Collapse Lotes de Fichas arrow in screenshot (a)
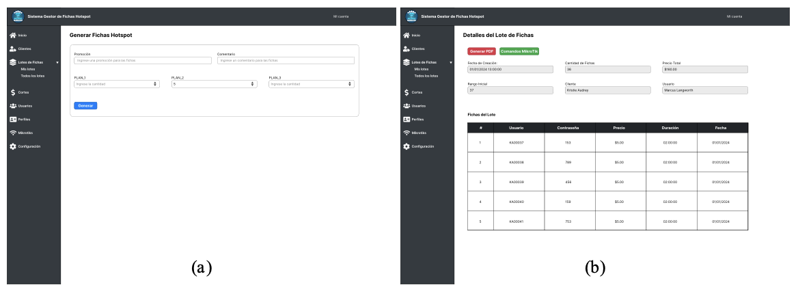This screenshot has height=298, width=798. click(57, 62)
